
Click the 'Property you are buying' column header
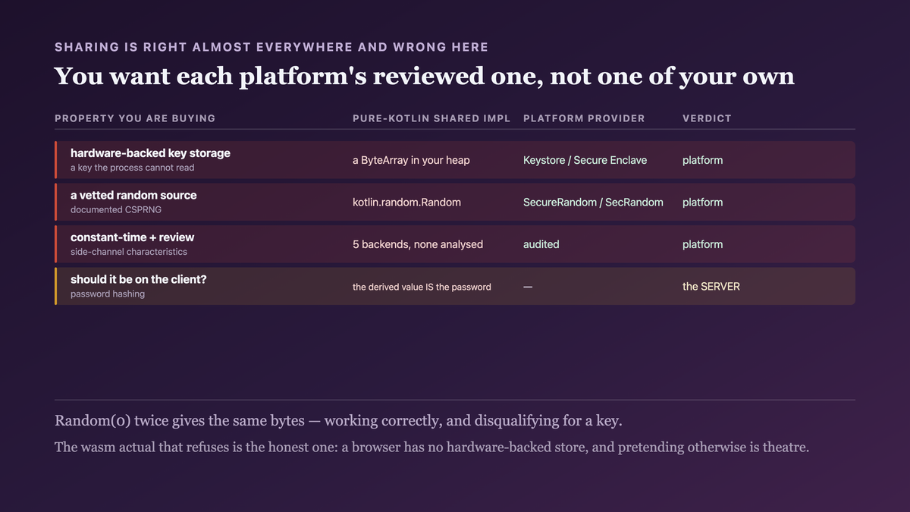135,118
